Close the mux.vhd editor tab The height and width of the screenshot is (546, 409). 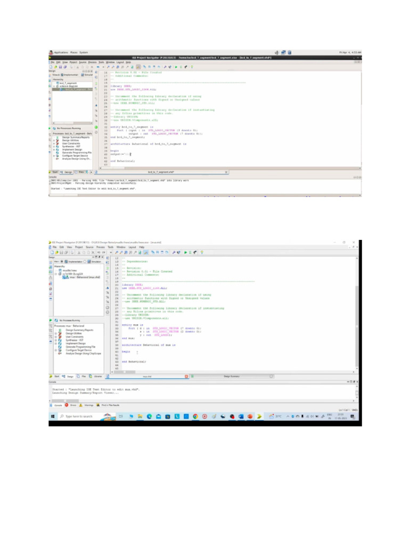(x=186, y=376)
